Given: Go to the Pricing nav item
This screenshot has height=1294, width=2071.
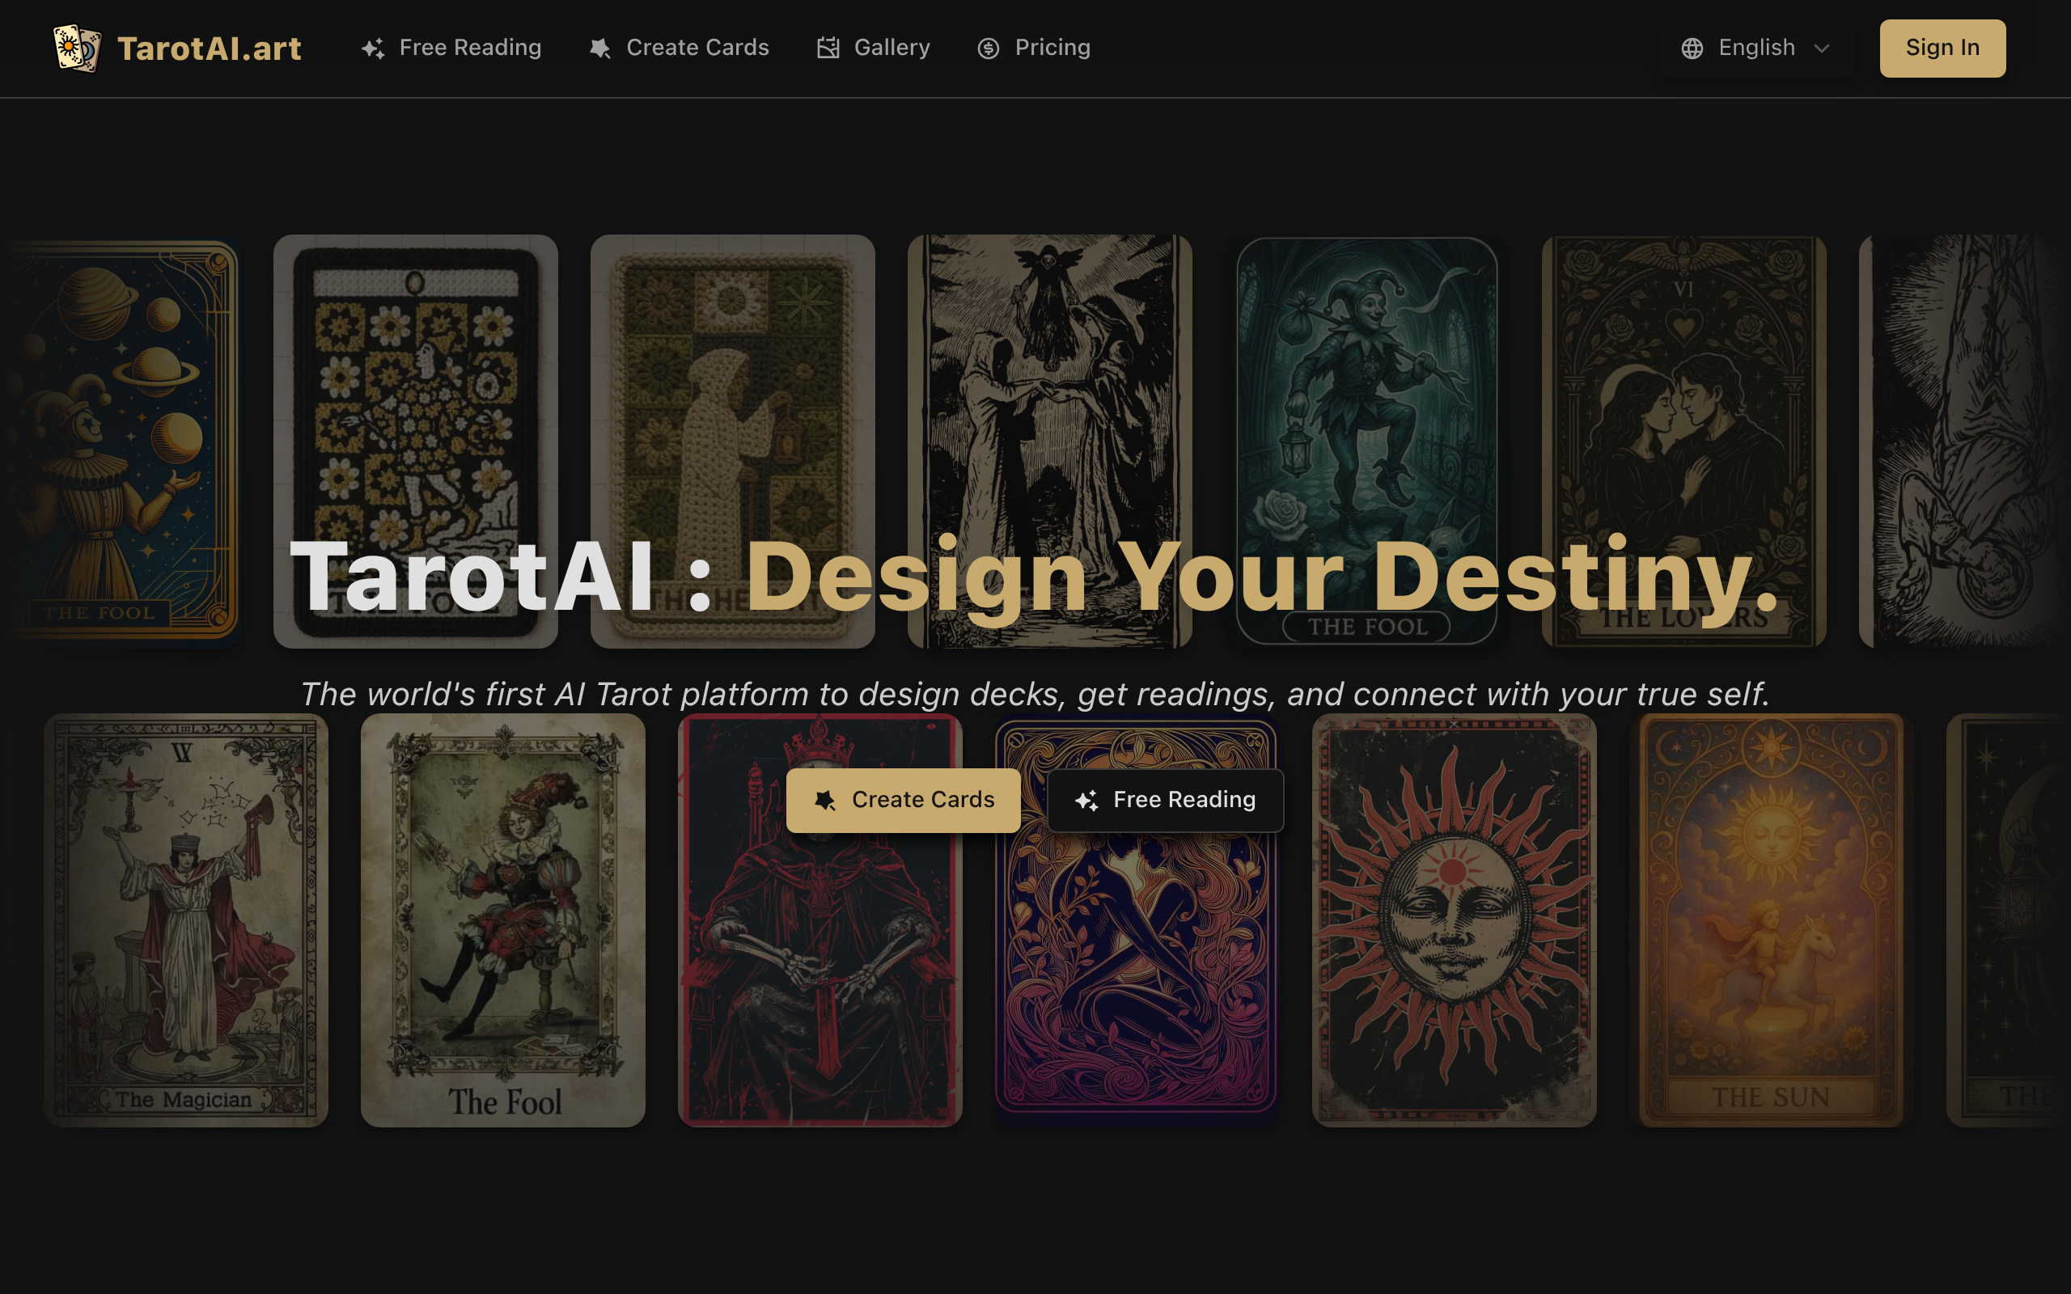Looking at the screenshot, I should [x=1052, y=48].
